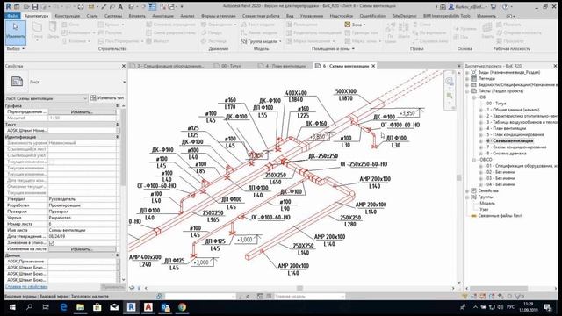The height and width of the screenshot is (316, 562).
Task: Click the taskbar Search icon
Action: click(29, 307)
